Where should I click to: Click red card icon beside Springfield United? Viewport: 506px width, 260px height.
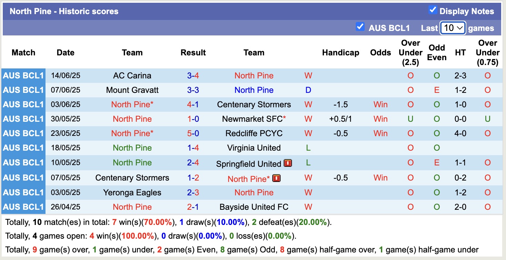(288, 163)
